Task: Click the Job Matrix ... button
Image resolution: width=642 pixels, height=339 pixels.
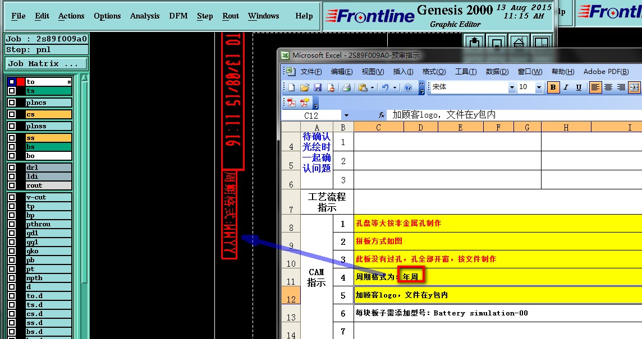Action: [x=46, y=63]
